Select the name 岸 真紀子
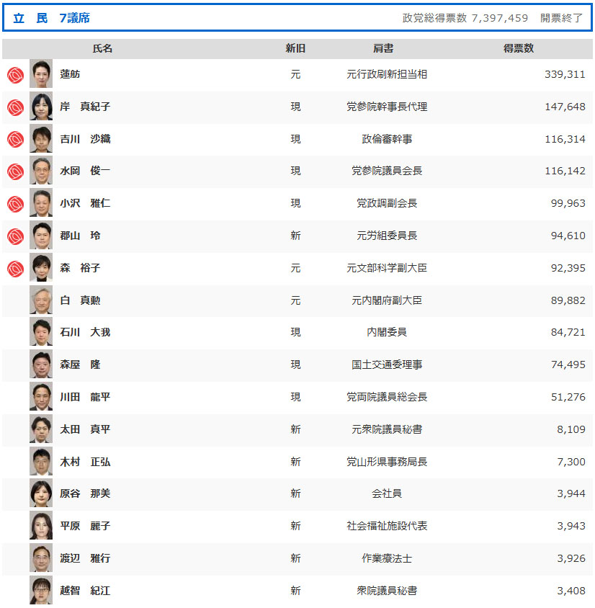 (85, 107)
